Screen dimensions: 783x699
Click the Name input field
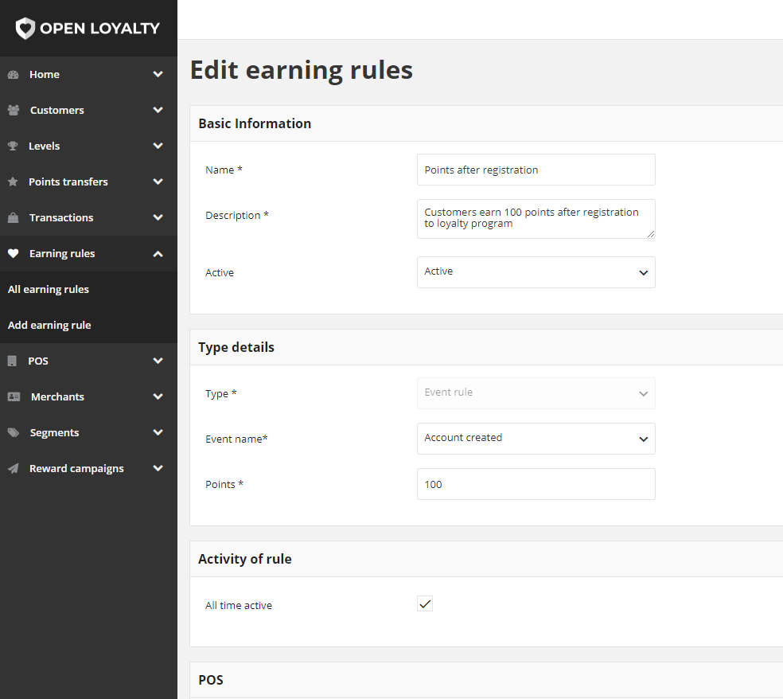coord(536,170)
